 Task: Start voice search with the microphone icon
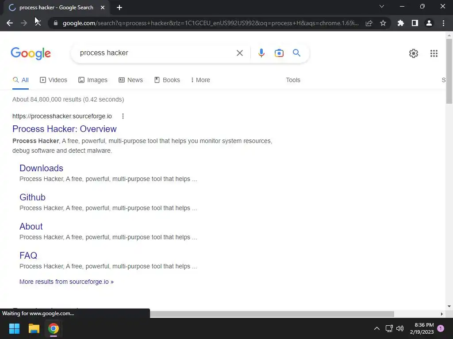pyautogui.click(x=261, y=53)
